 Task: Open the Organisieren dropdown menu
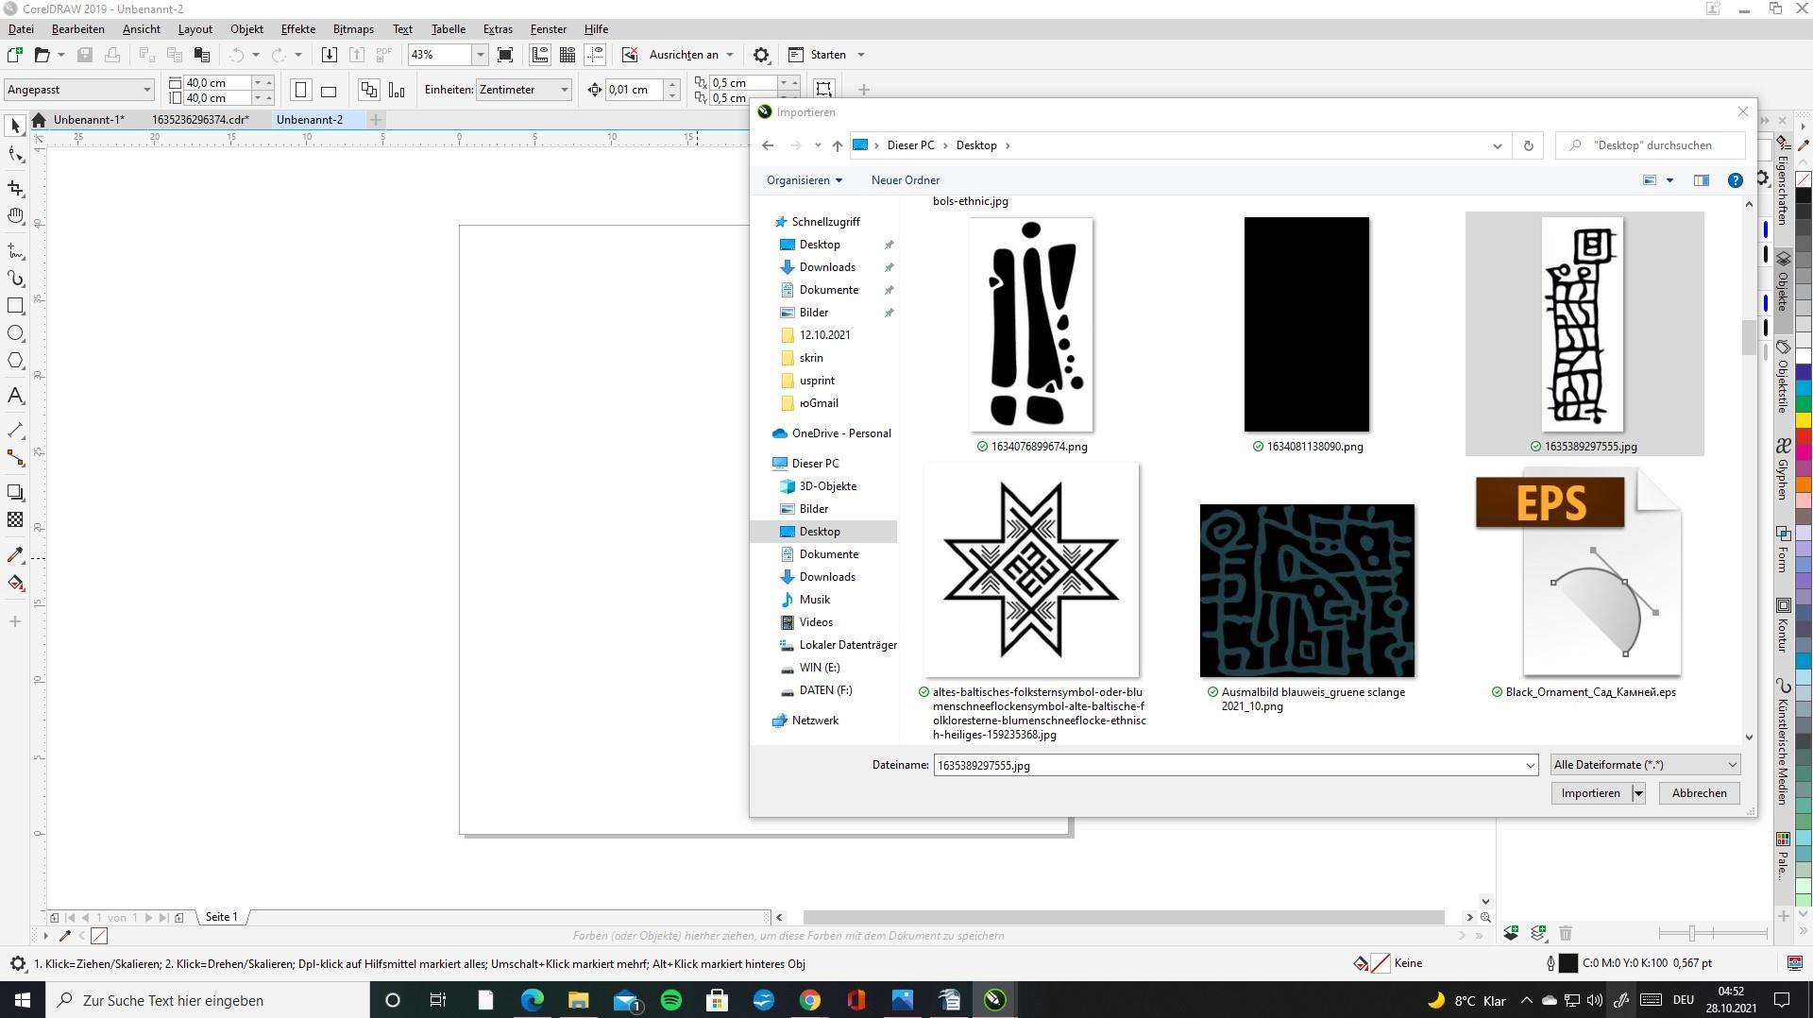click(x=804, y=180)
